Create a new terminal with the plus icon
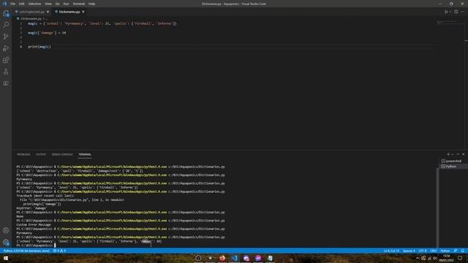The width and height of the screenshot is (468, 263). tap(448, 154)
